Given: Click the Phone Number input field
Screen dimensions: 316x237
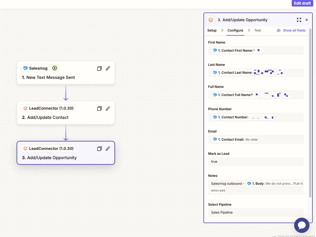Looking at the screenshot, I should (256, 117).
